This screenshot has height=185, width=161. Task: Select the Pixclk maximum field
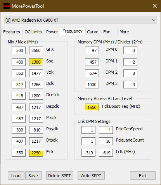point(36,119)
